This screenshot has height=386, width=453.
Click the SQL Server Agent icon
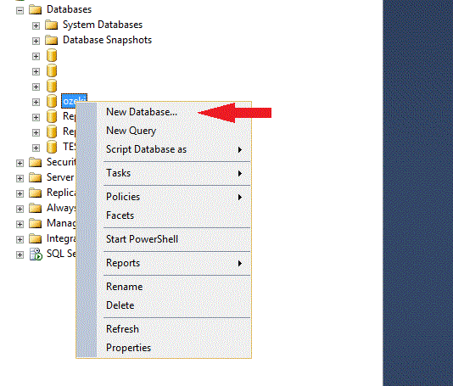pyautogui.click(x=36, y=255)
